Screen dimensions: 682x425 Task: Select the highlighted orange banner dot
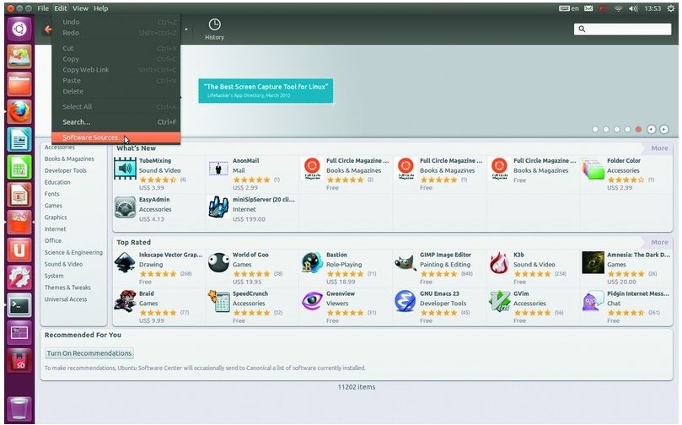(638, 129)
